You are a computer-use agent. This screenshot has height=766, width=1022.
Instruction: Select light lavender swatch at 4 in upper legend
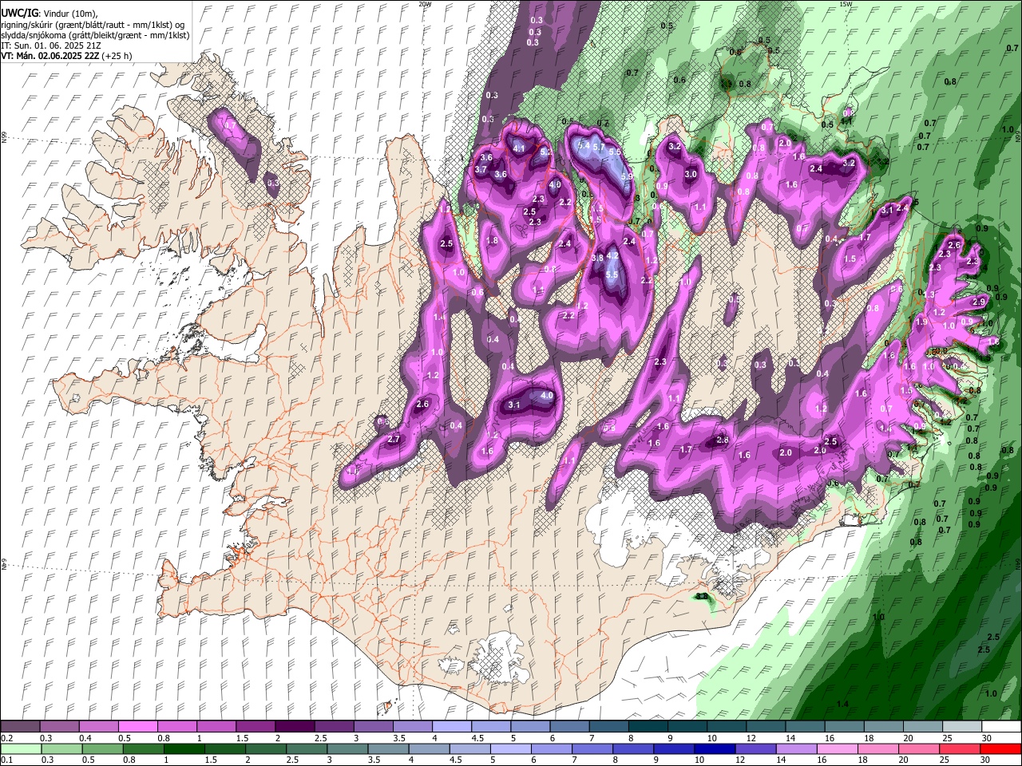[x=452, y=727]
